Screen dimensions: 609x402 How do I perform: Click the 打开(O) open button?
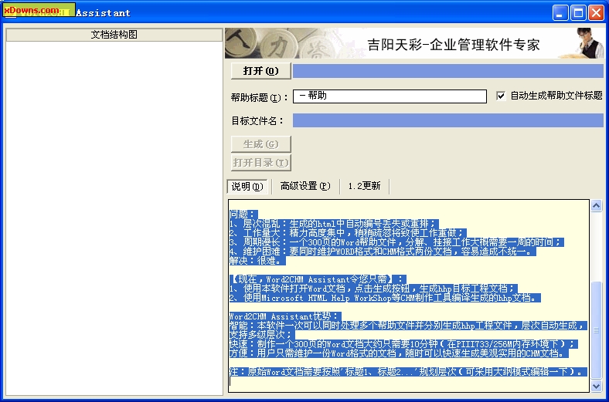tap(260, 71)
